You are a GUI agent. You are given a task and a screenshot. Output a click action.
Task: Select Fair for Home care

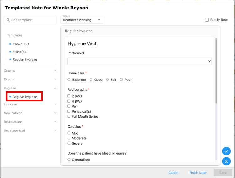coord(107,79)
